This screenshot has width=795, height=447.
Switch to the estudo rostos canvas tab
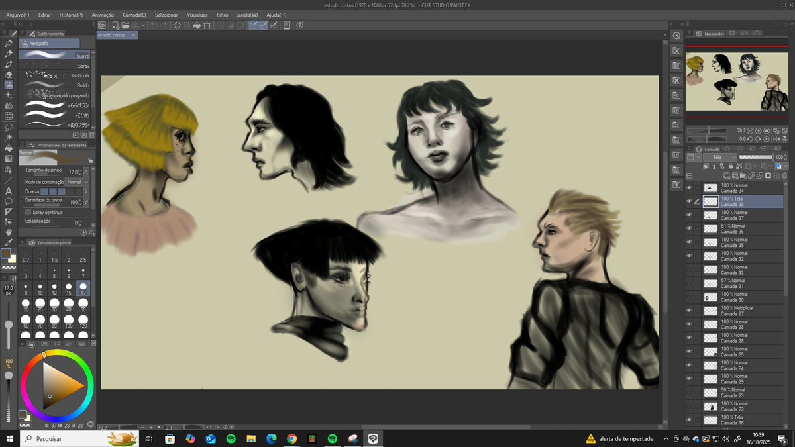(112, 35)
